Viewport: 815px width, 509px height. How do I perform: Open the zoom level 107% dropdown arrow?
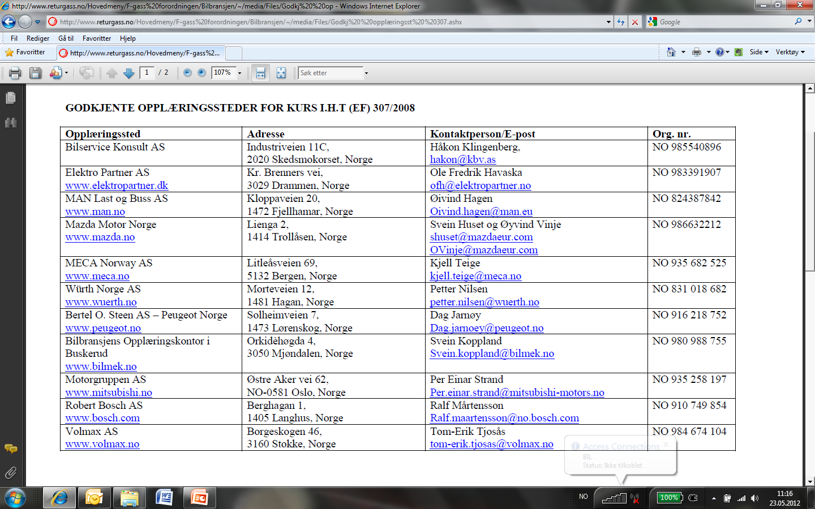point(239,73)
